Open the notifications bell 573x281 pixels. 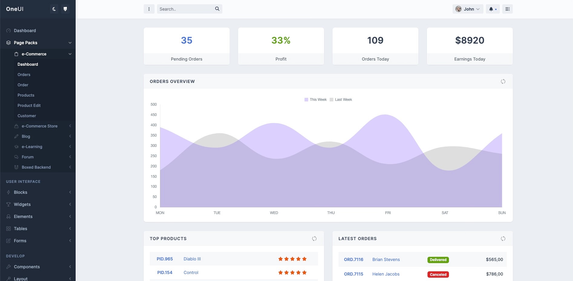pos(492,9)
